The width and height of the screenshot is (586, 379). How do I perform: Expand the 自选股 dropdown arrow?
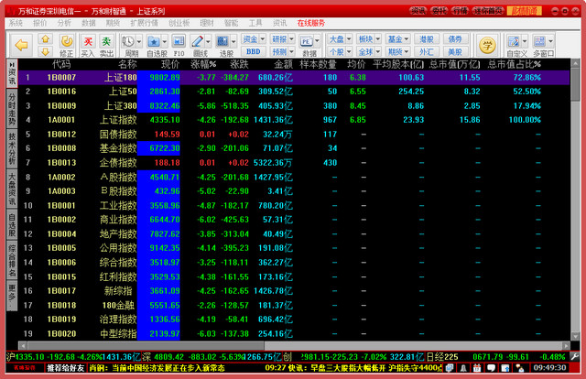pyautogui.click(x=165, y=41)
